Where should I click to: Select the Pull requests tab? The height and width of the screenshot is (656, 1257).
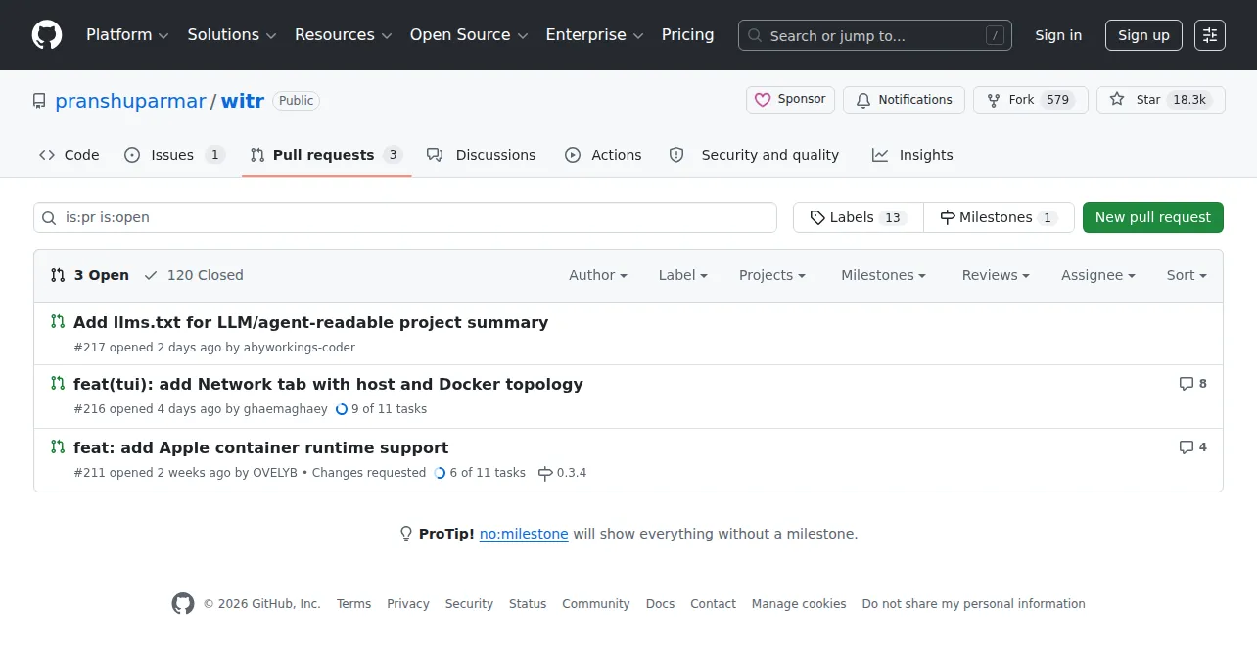click(x=326, y=155)
